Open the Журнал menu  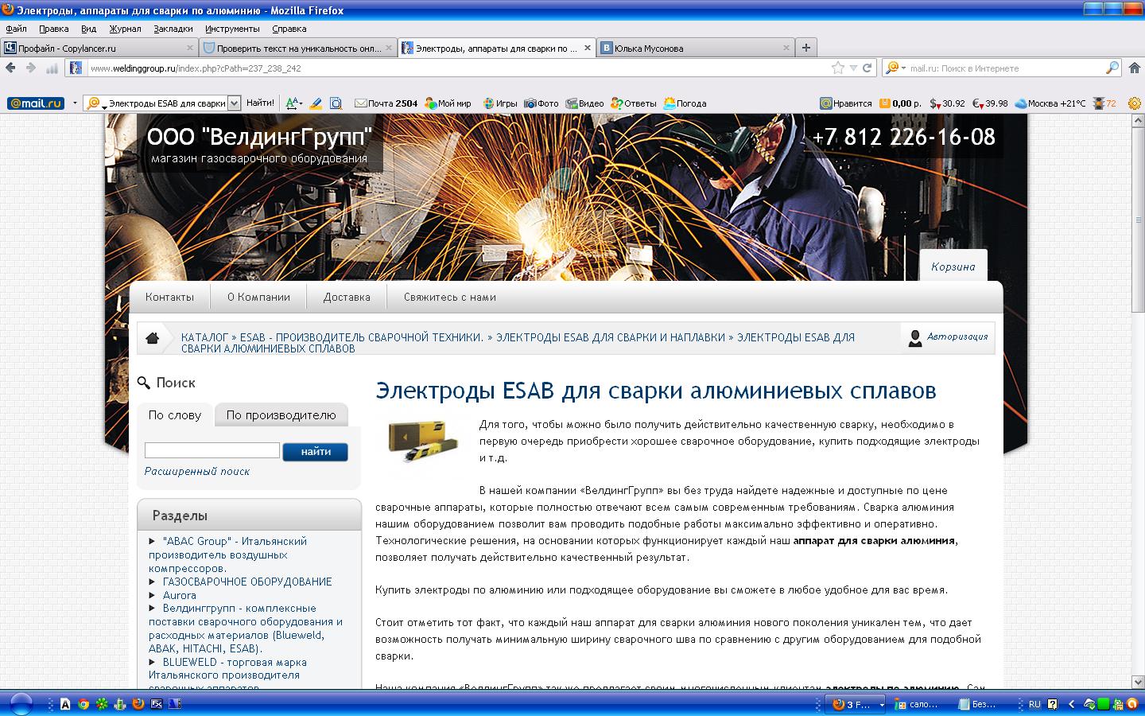click(x=125, y=29)
